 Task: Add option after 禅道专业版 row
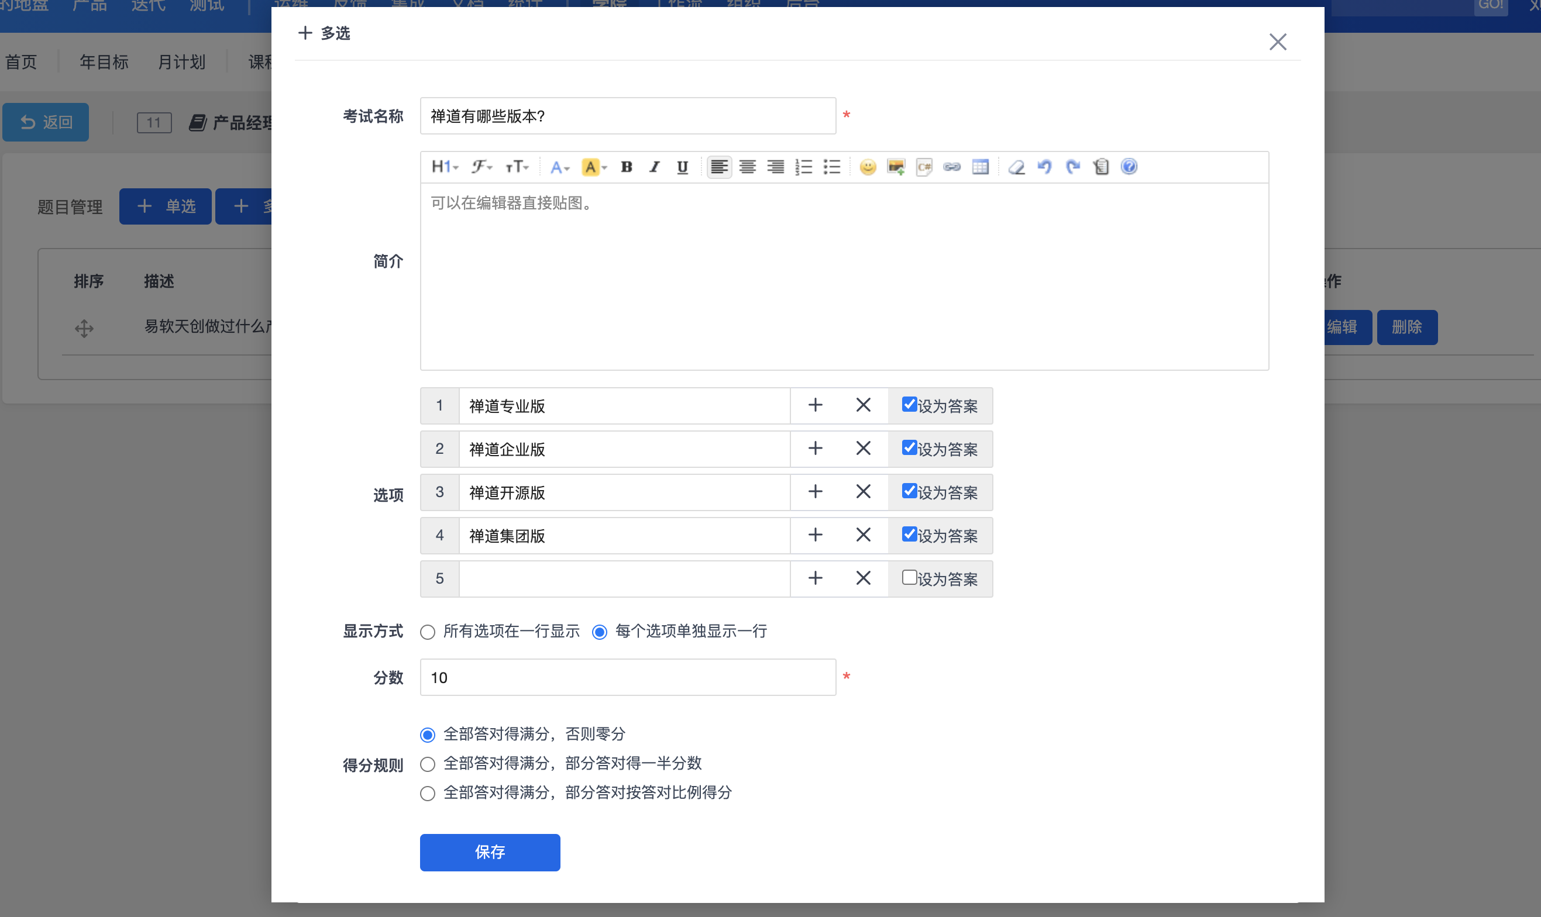pos(816,405)
